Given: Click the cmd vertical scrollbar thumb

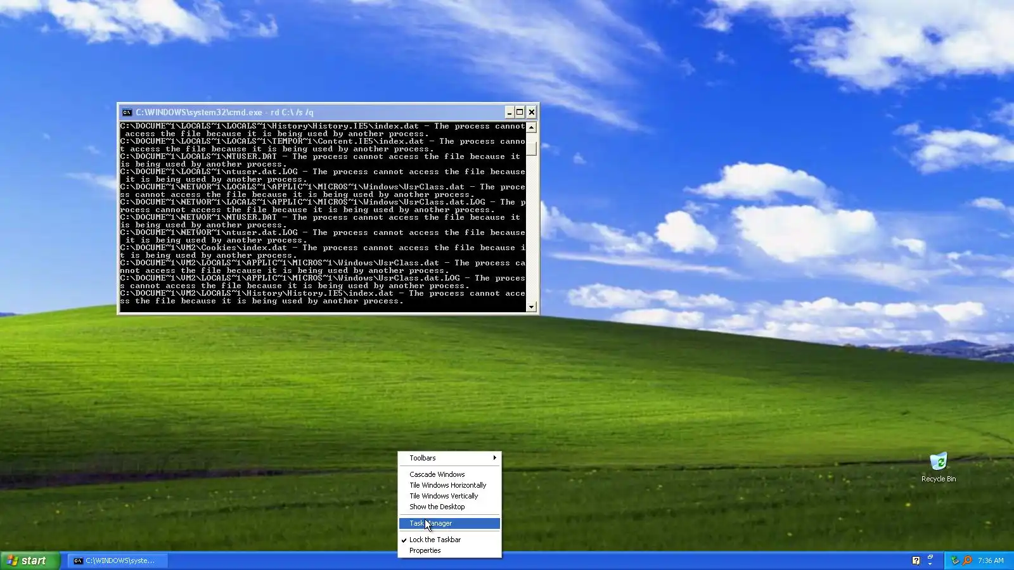Looking at the screenshot, I should pyautogui.click(x=532, y=148).
